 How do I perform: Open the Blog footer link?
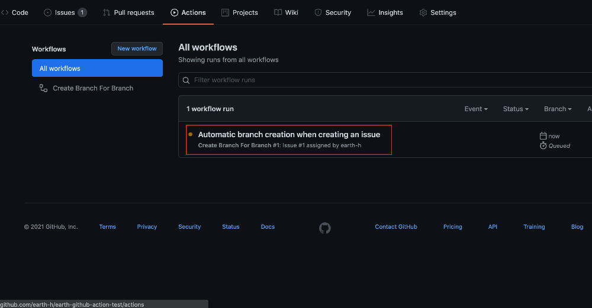(x=577, y=226)
